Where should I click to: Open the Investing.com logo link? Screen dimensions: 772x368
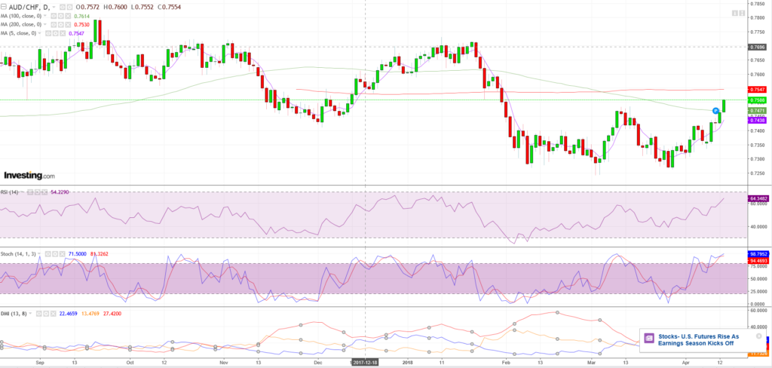29,176
